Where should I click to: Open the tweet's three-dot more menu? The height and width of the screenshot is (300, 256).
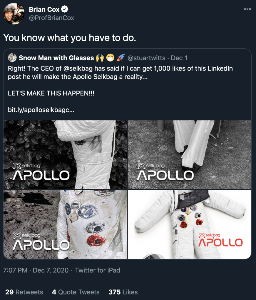pyautogui.click(x=247, y=9)
